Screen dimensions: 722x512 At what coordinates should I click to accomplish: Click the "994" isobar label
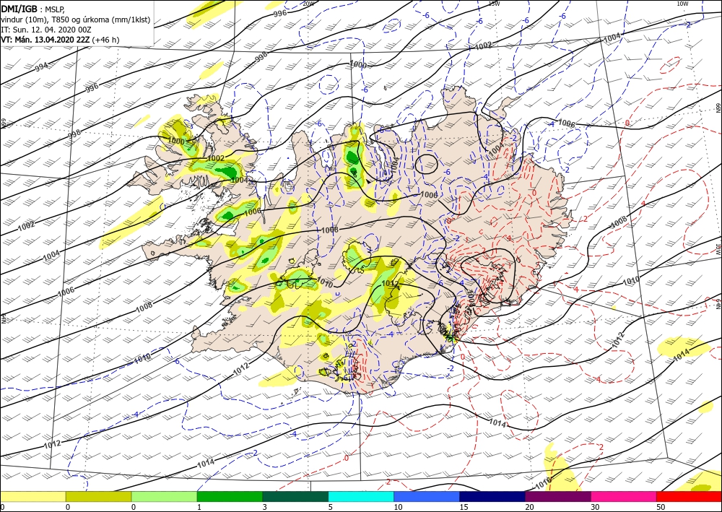click(41, 67)
